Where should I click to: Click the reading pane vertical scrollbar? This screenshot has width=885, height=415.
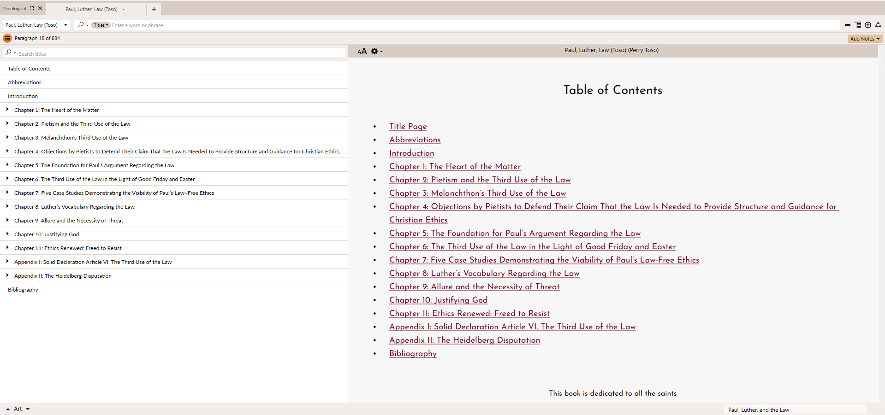(x=881, y=63)
